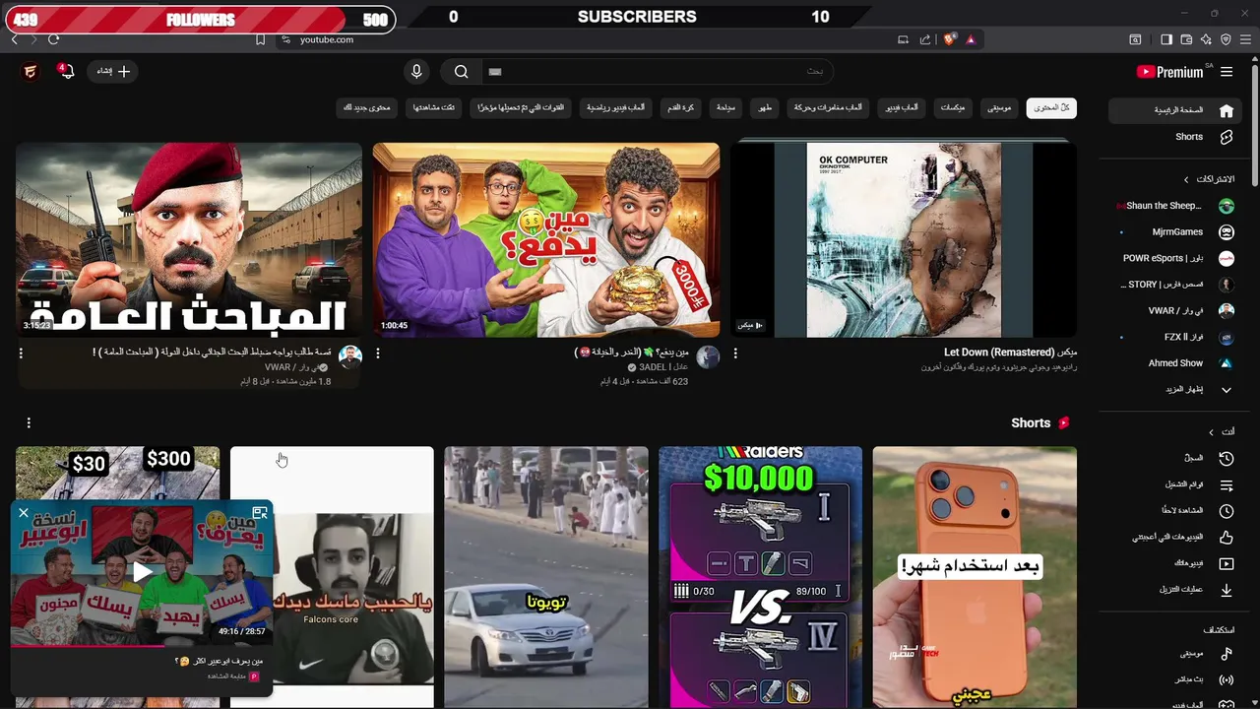Open the Shorts shelf options menu
Screen dimensions: 1260x709
pos(29,422)
